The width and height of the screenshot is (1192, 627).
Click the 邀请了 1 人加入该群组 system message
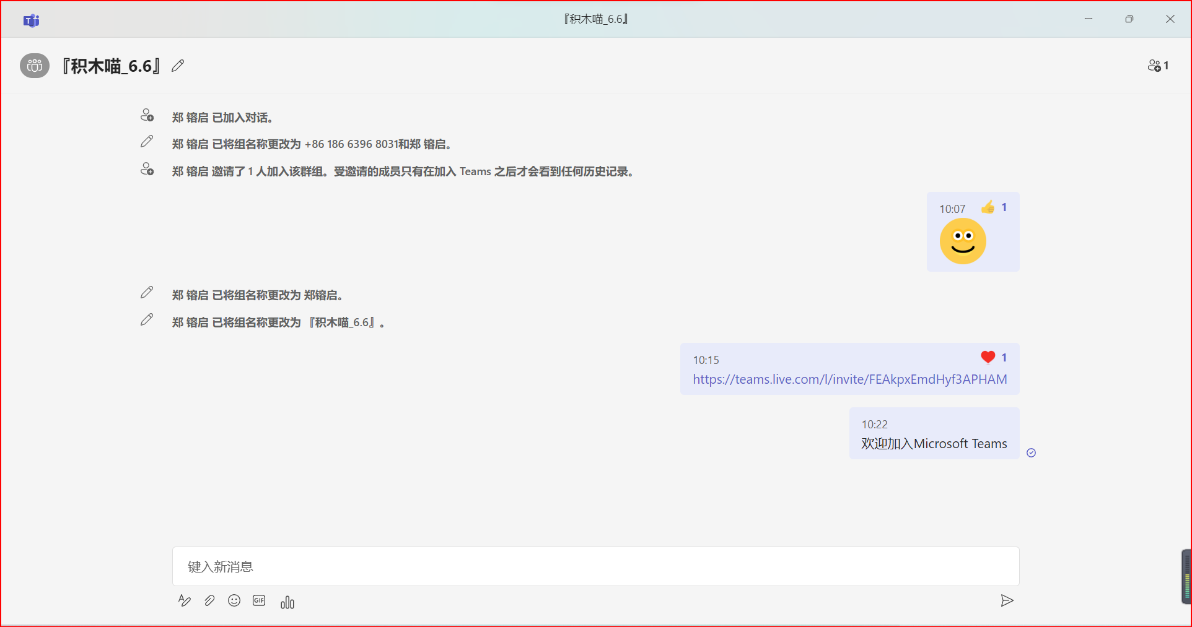[x=404, y=171]
